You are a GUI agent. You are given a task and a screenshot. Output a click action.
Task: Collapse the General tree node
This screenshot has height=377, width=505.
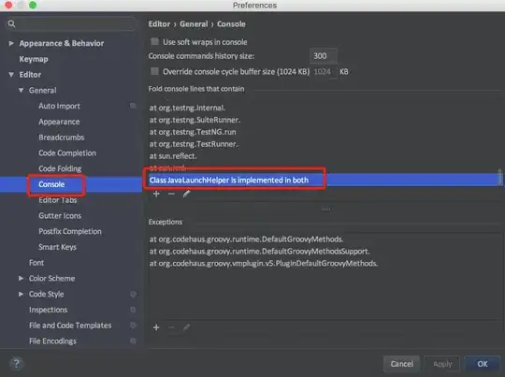[21, 90]
